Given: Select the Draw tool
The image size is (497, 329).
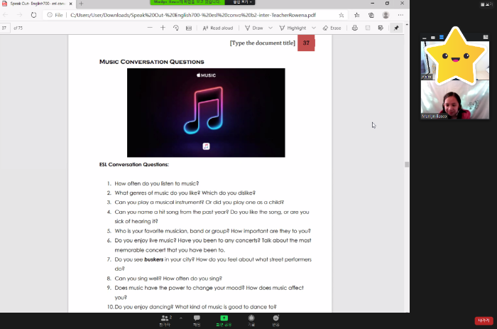Looking at the screenshot, I should [254, 28].
